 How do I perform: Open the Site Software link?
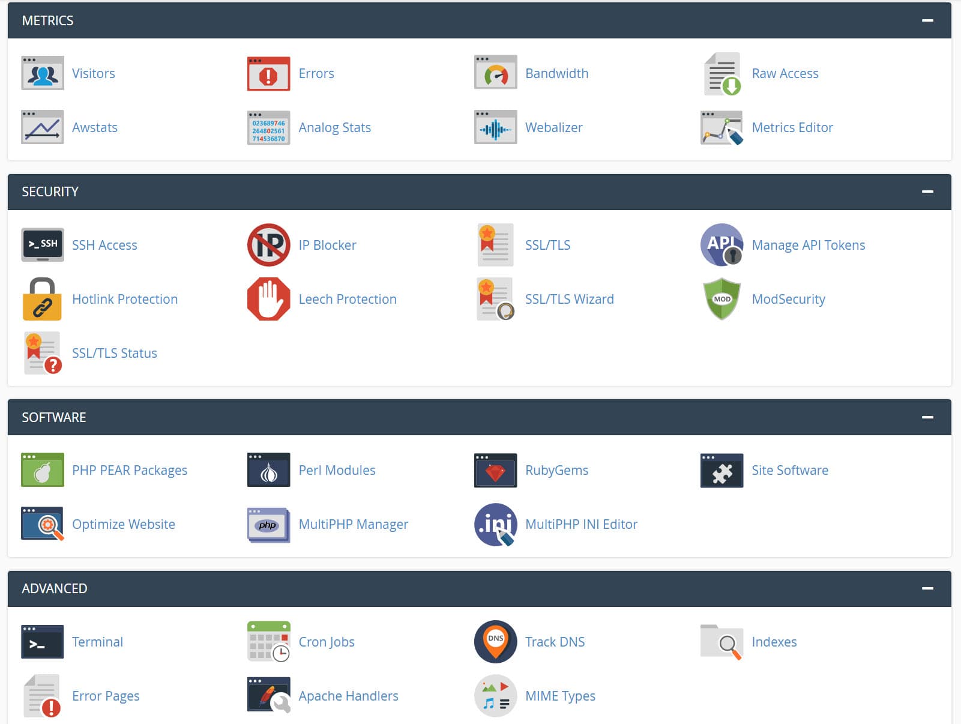(789, 470)
